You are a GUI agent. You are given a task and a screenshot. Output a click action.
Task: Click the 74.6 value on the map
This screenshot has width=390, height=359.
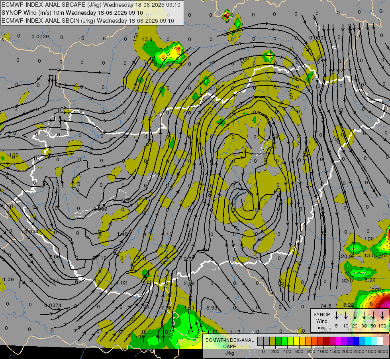coord(326,306)
